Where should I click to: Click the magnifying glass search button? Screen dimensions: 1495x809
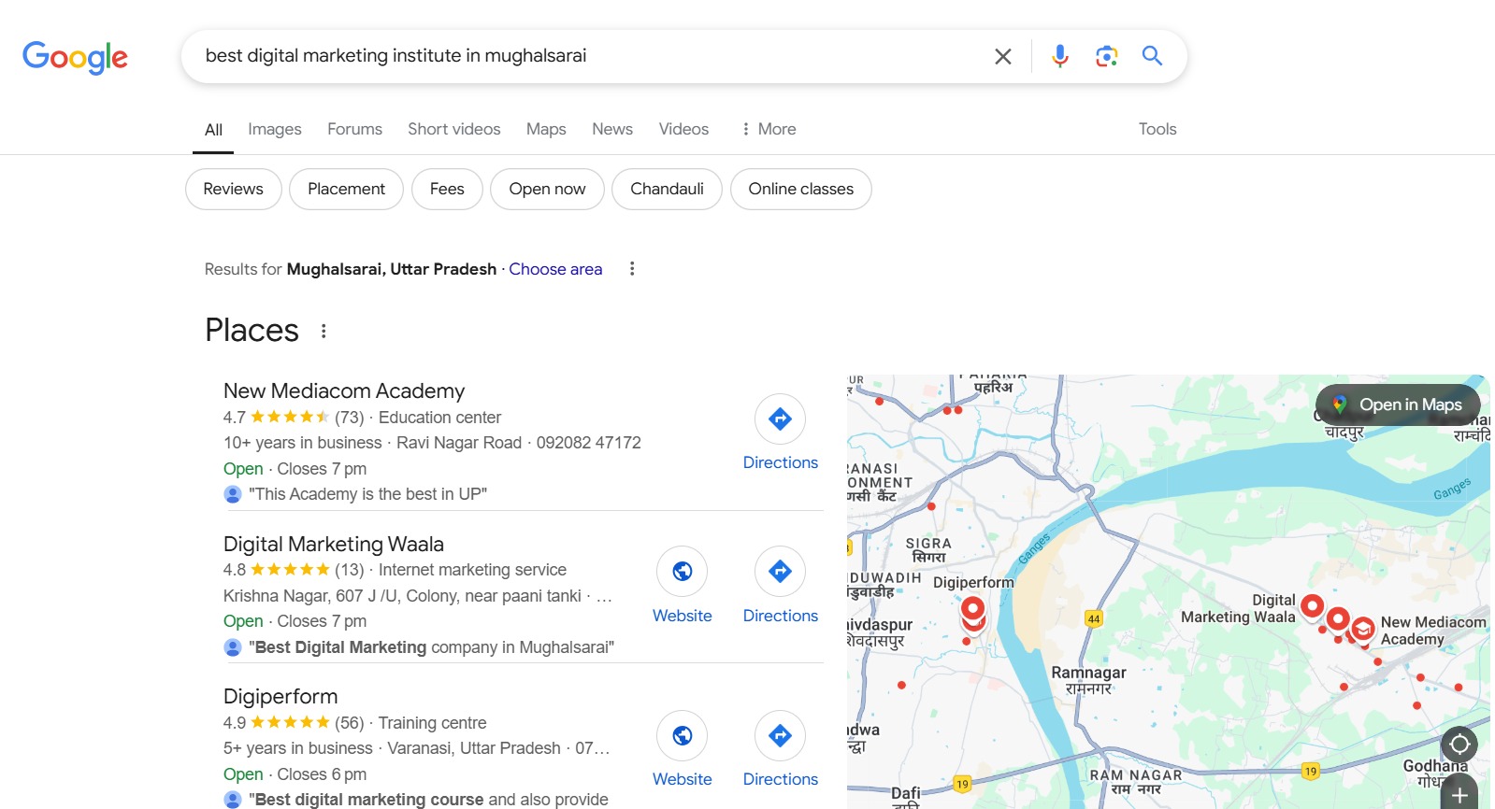[1152, 56]
